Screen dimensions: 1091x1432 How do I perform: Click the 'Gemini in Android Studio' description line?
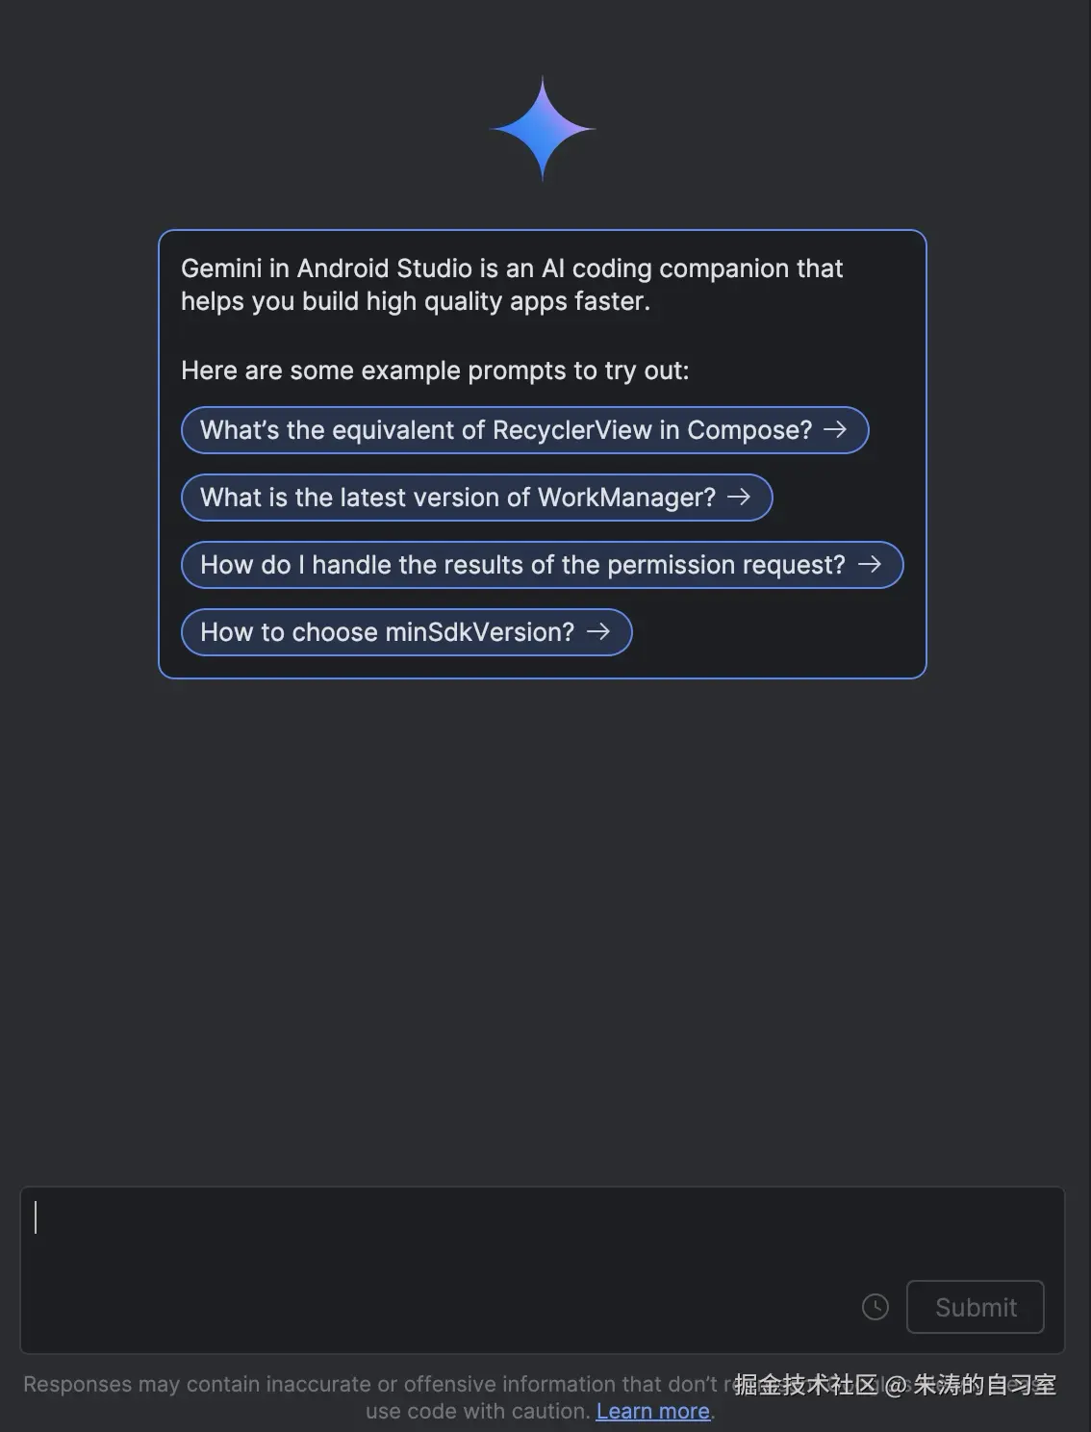[511, 268]
